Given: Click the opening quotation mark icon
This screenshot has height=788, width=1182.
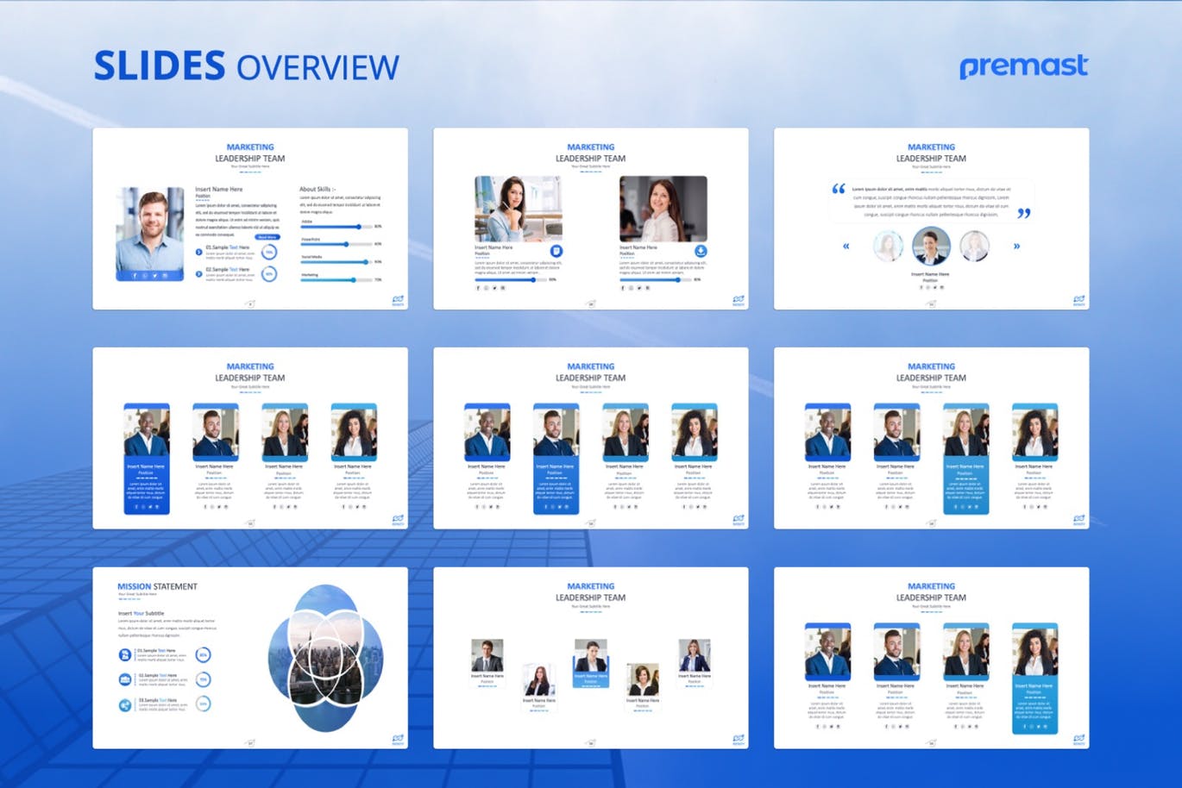Looking at the screenshot, I should pos(838,189).
